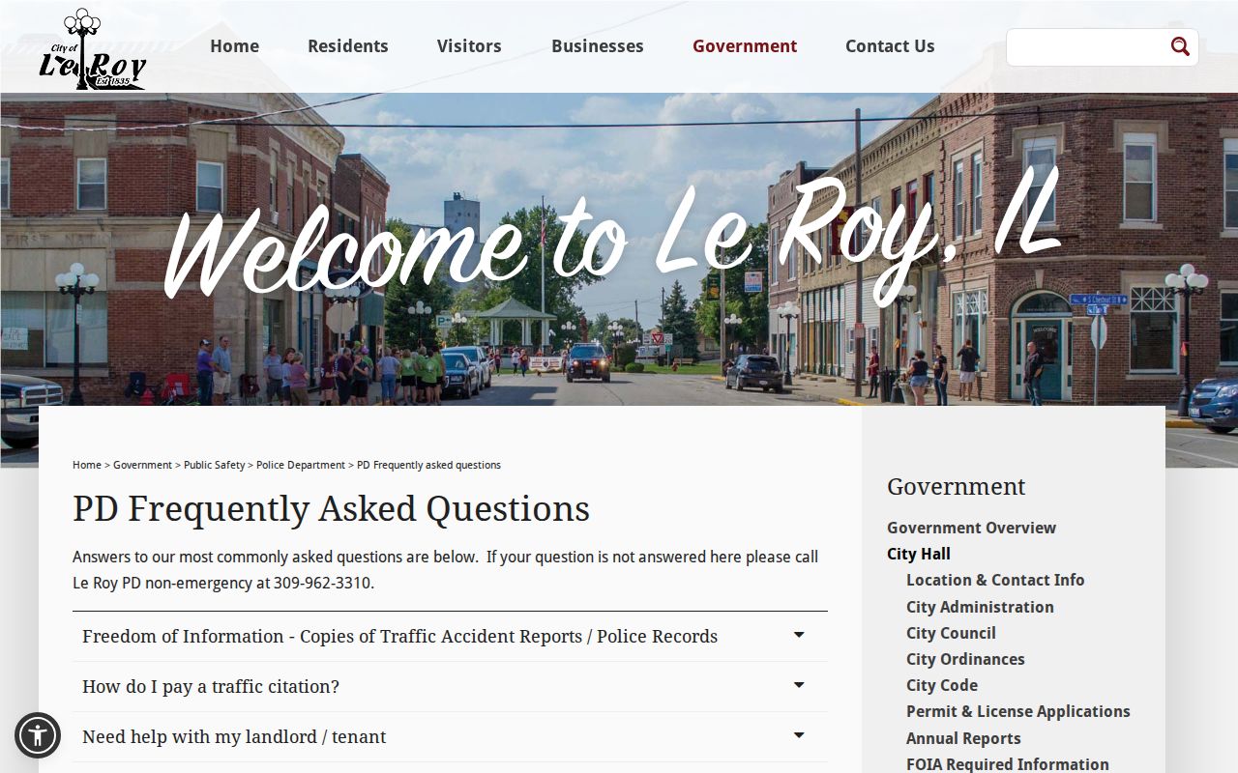Viewport: 1238px width, 773px height.
Task: Click the 'PD Frequently Asked Questions' heading
Action: (x=331, y=509)
